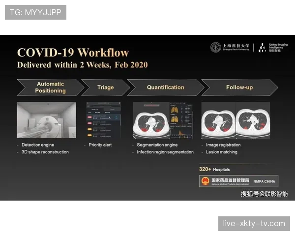
Task: Open the left follow-up CT lung image
Action: (218, 120)
